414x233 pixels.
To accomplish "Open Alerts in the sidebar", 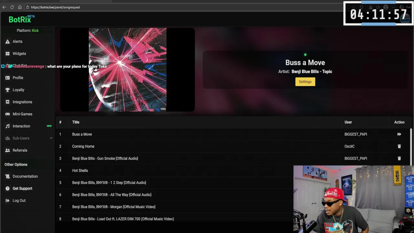I will pyautogui.click(x=17, y=41).
